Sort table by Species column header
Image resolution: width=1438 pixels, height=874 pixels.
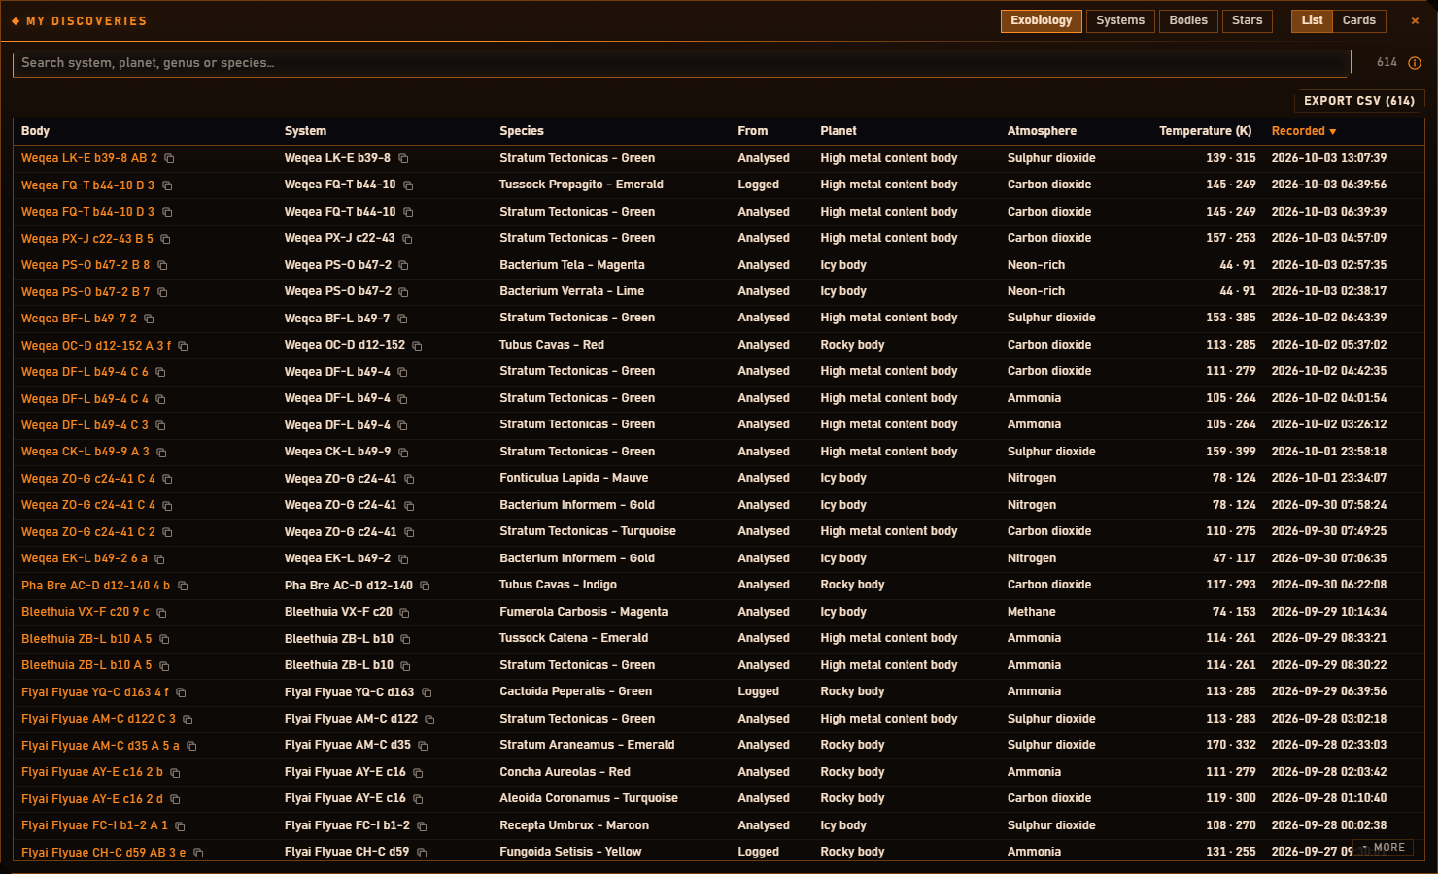coord(522,131)
